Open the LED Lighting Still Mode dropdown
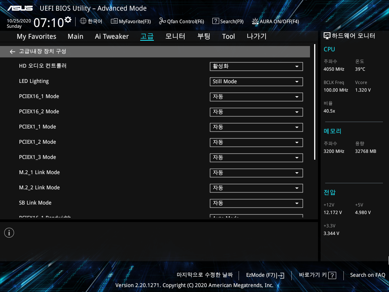Viewport: 389px width, 292px height. [x=256, y=82]
